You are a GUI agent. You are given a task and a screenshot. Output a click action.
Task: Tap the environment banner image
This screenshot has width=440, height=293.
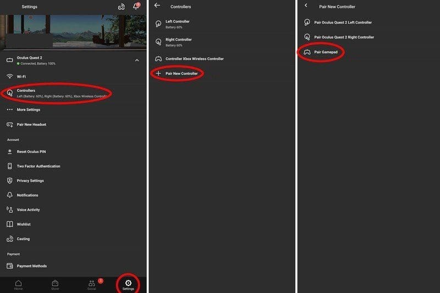pyautogui.click(x=73, y=32)
